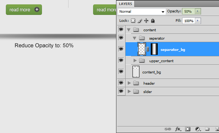Select the slider group name
The height and width of the screenshot is (133, 219).
click(147, 92)
